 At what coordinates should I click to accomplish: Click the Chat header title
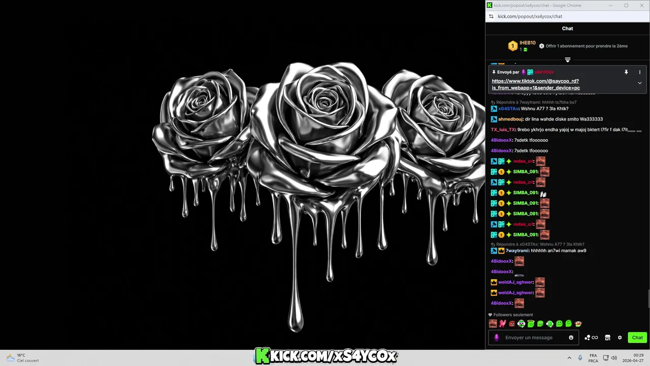pyautogui.click(x=568, y=28)
